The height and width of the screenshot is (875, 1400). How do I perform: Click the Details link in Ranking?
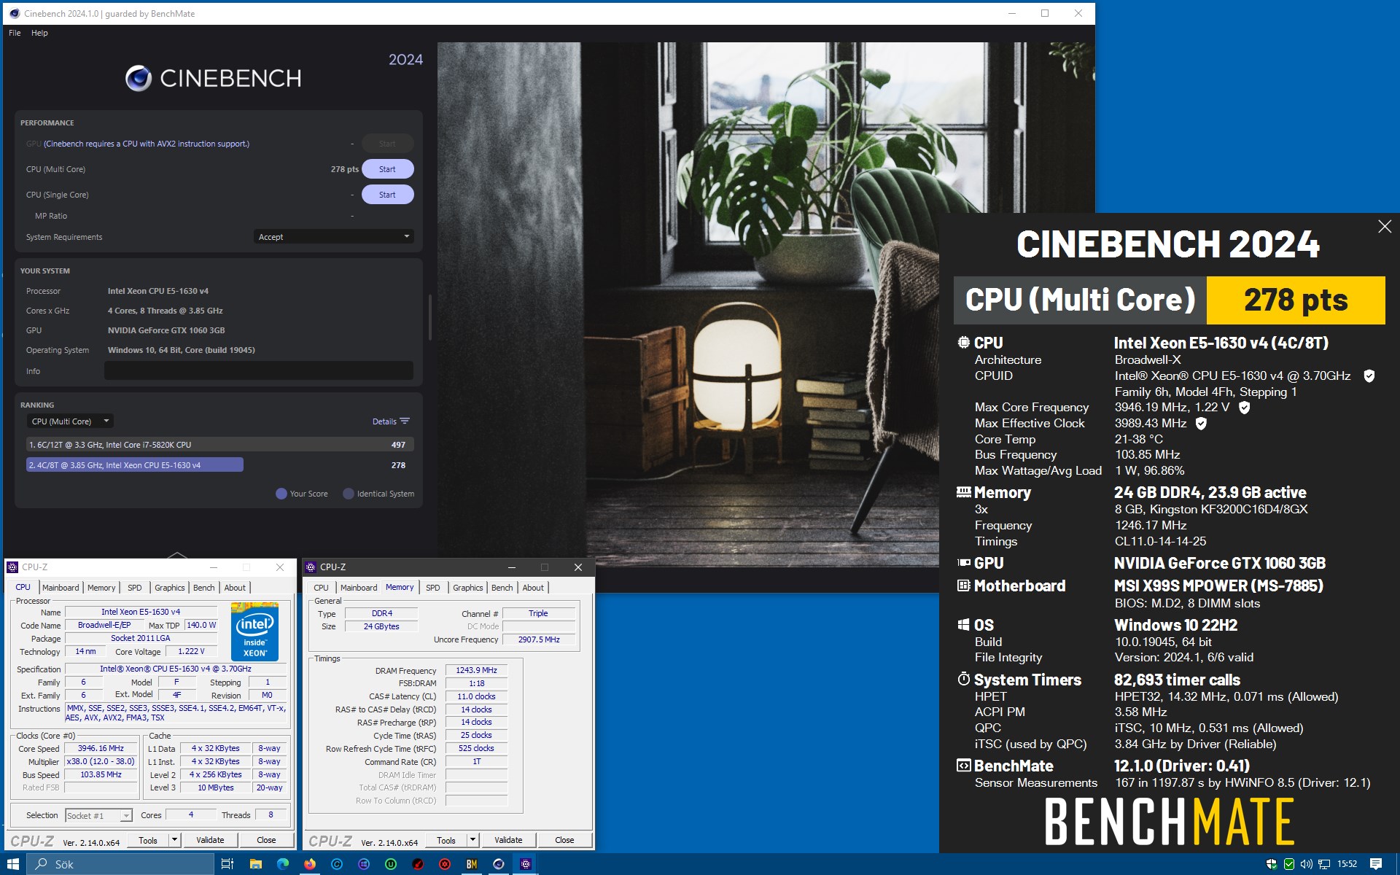pos(384,421)
